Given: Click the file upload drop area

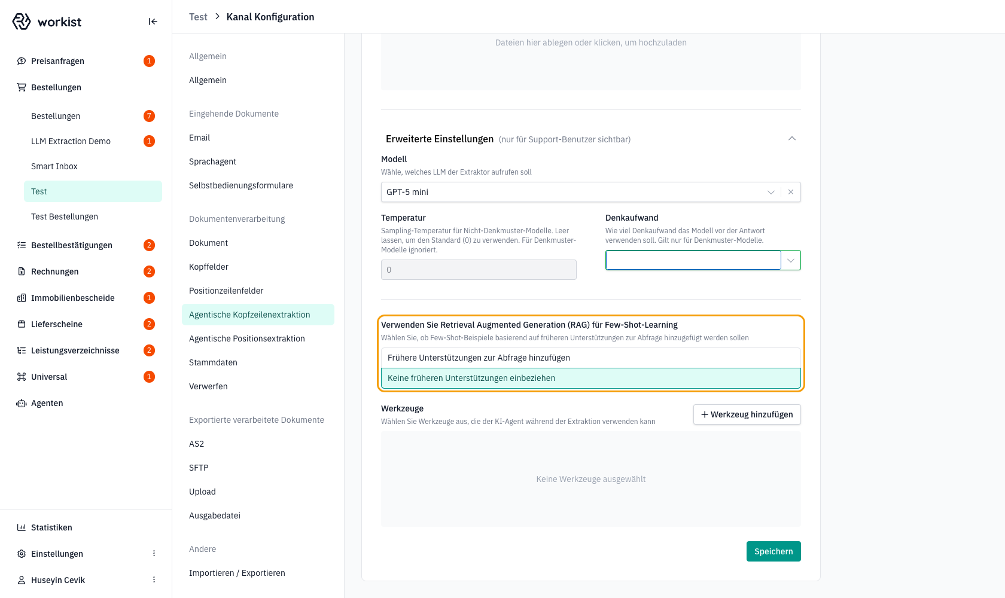Looking at the screenshot, I should 591,60.
